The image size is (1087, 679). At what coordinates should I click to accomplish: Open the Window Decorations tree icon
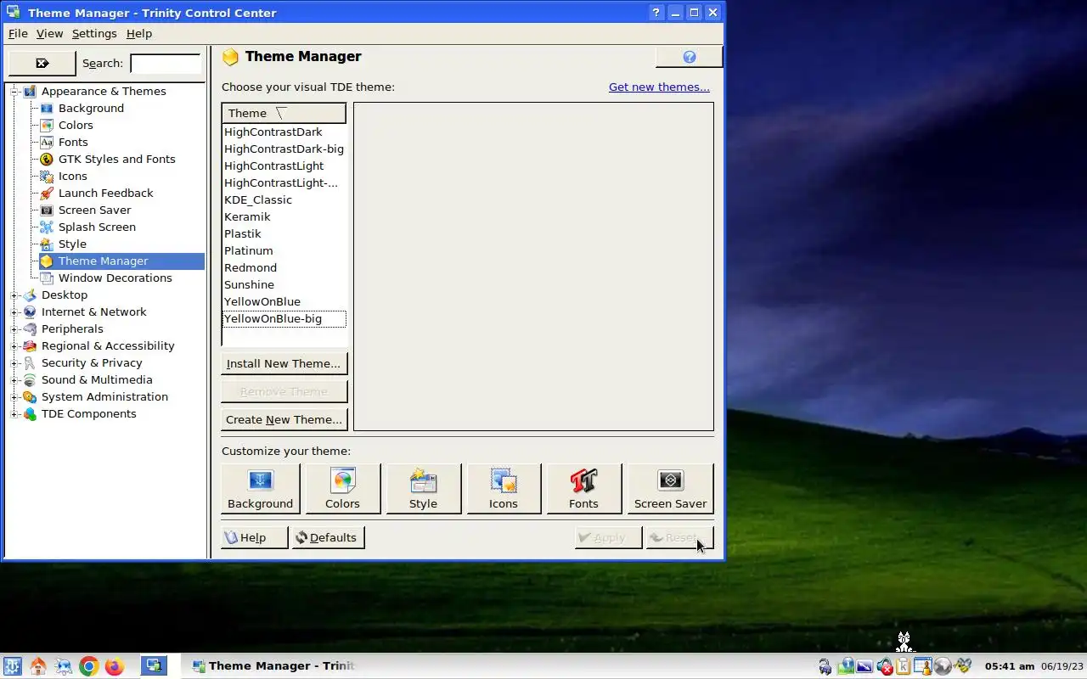47,278
